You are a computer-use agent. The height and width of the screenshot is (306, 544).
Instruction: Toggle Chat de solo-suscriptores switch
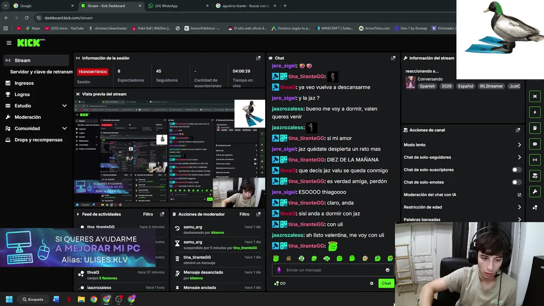516,170
